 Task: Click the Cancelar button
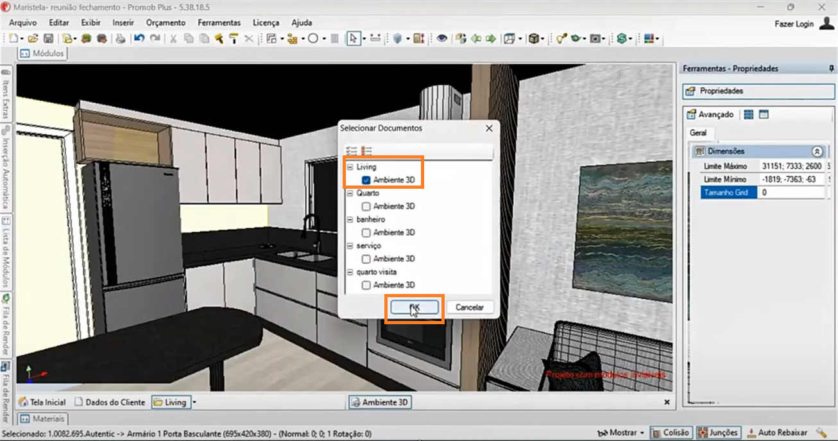coord(469,307)
